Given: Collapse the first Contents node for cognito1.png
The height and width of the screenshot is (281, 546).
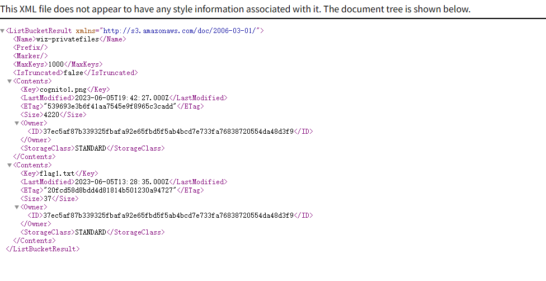Looking at the screenshot, I should coord(10,81).
